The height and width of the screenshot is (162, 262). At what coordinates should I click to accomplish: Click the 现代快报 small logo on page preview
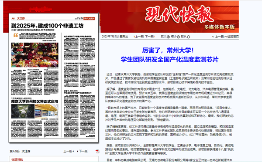pos(89,18)
